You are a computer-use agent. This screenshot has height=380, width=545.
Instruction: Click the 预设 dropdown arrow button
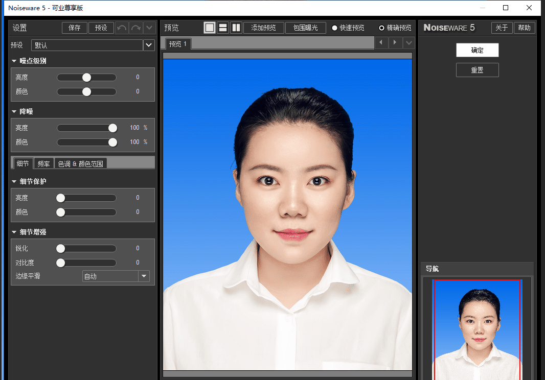click(x=149, y=45)
